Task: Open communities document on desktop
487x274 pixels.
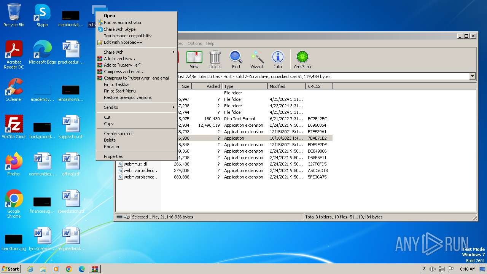Action: click(42, 164)
